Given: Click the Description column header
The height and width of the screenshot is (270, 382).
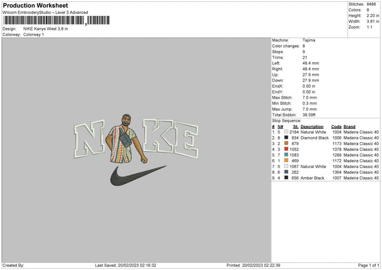Looking at the screenshot, I should pyautogui.click(x=312, y=127).
